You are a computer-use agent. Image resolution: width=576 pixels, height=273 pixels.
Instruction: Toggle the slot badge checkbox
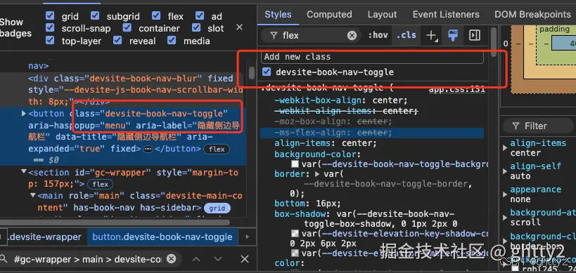point(196,28)
